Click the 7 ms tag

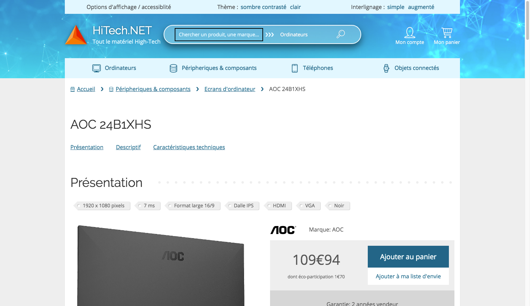click(148, 206)
